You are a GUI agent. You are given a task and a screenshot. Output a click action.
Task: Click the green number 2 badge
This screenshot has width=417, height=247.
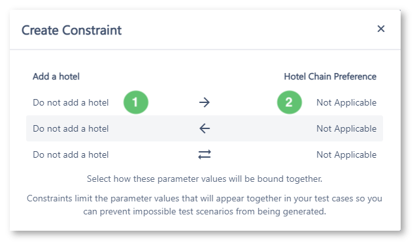(x=290, y=102)
